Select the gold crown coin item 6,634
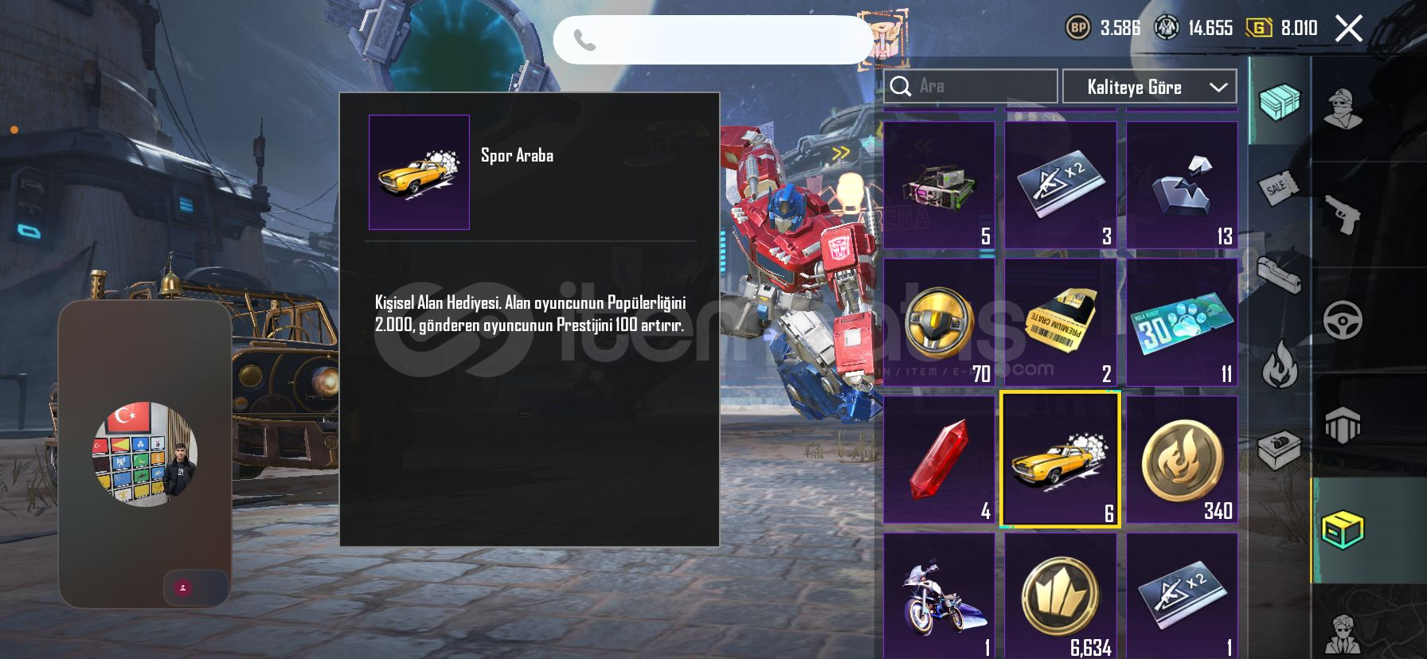The image size is (1427, 659). [1060, 596]
